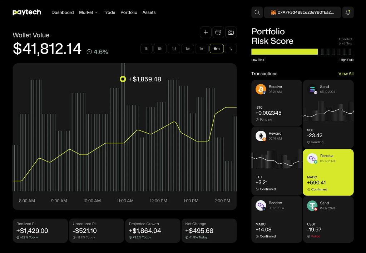Click the MetaMask fox icon in the wallet field
366x253 pixels.
click(273, 12)
